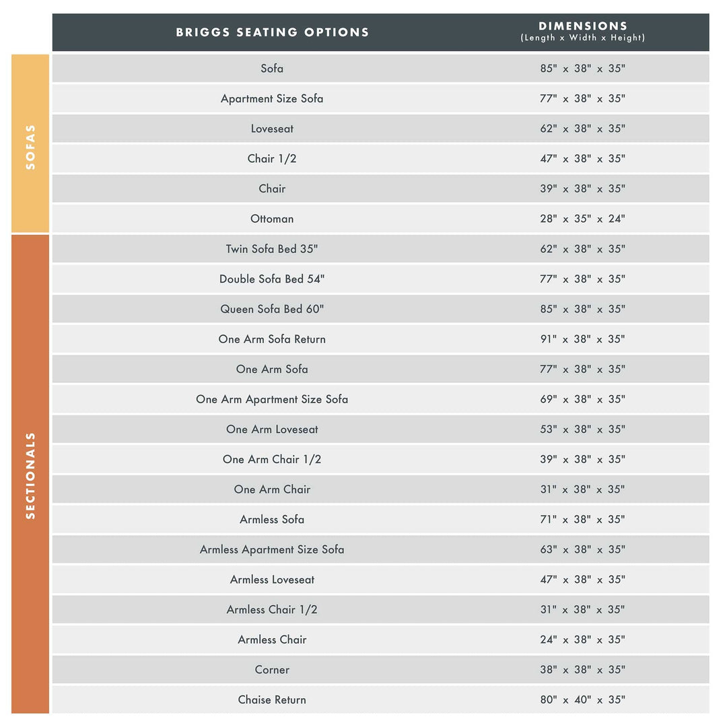Click the Chaise Return row label
727x727 pixels.
(272, 700)
